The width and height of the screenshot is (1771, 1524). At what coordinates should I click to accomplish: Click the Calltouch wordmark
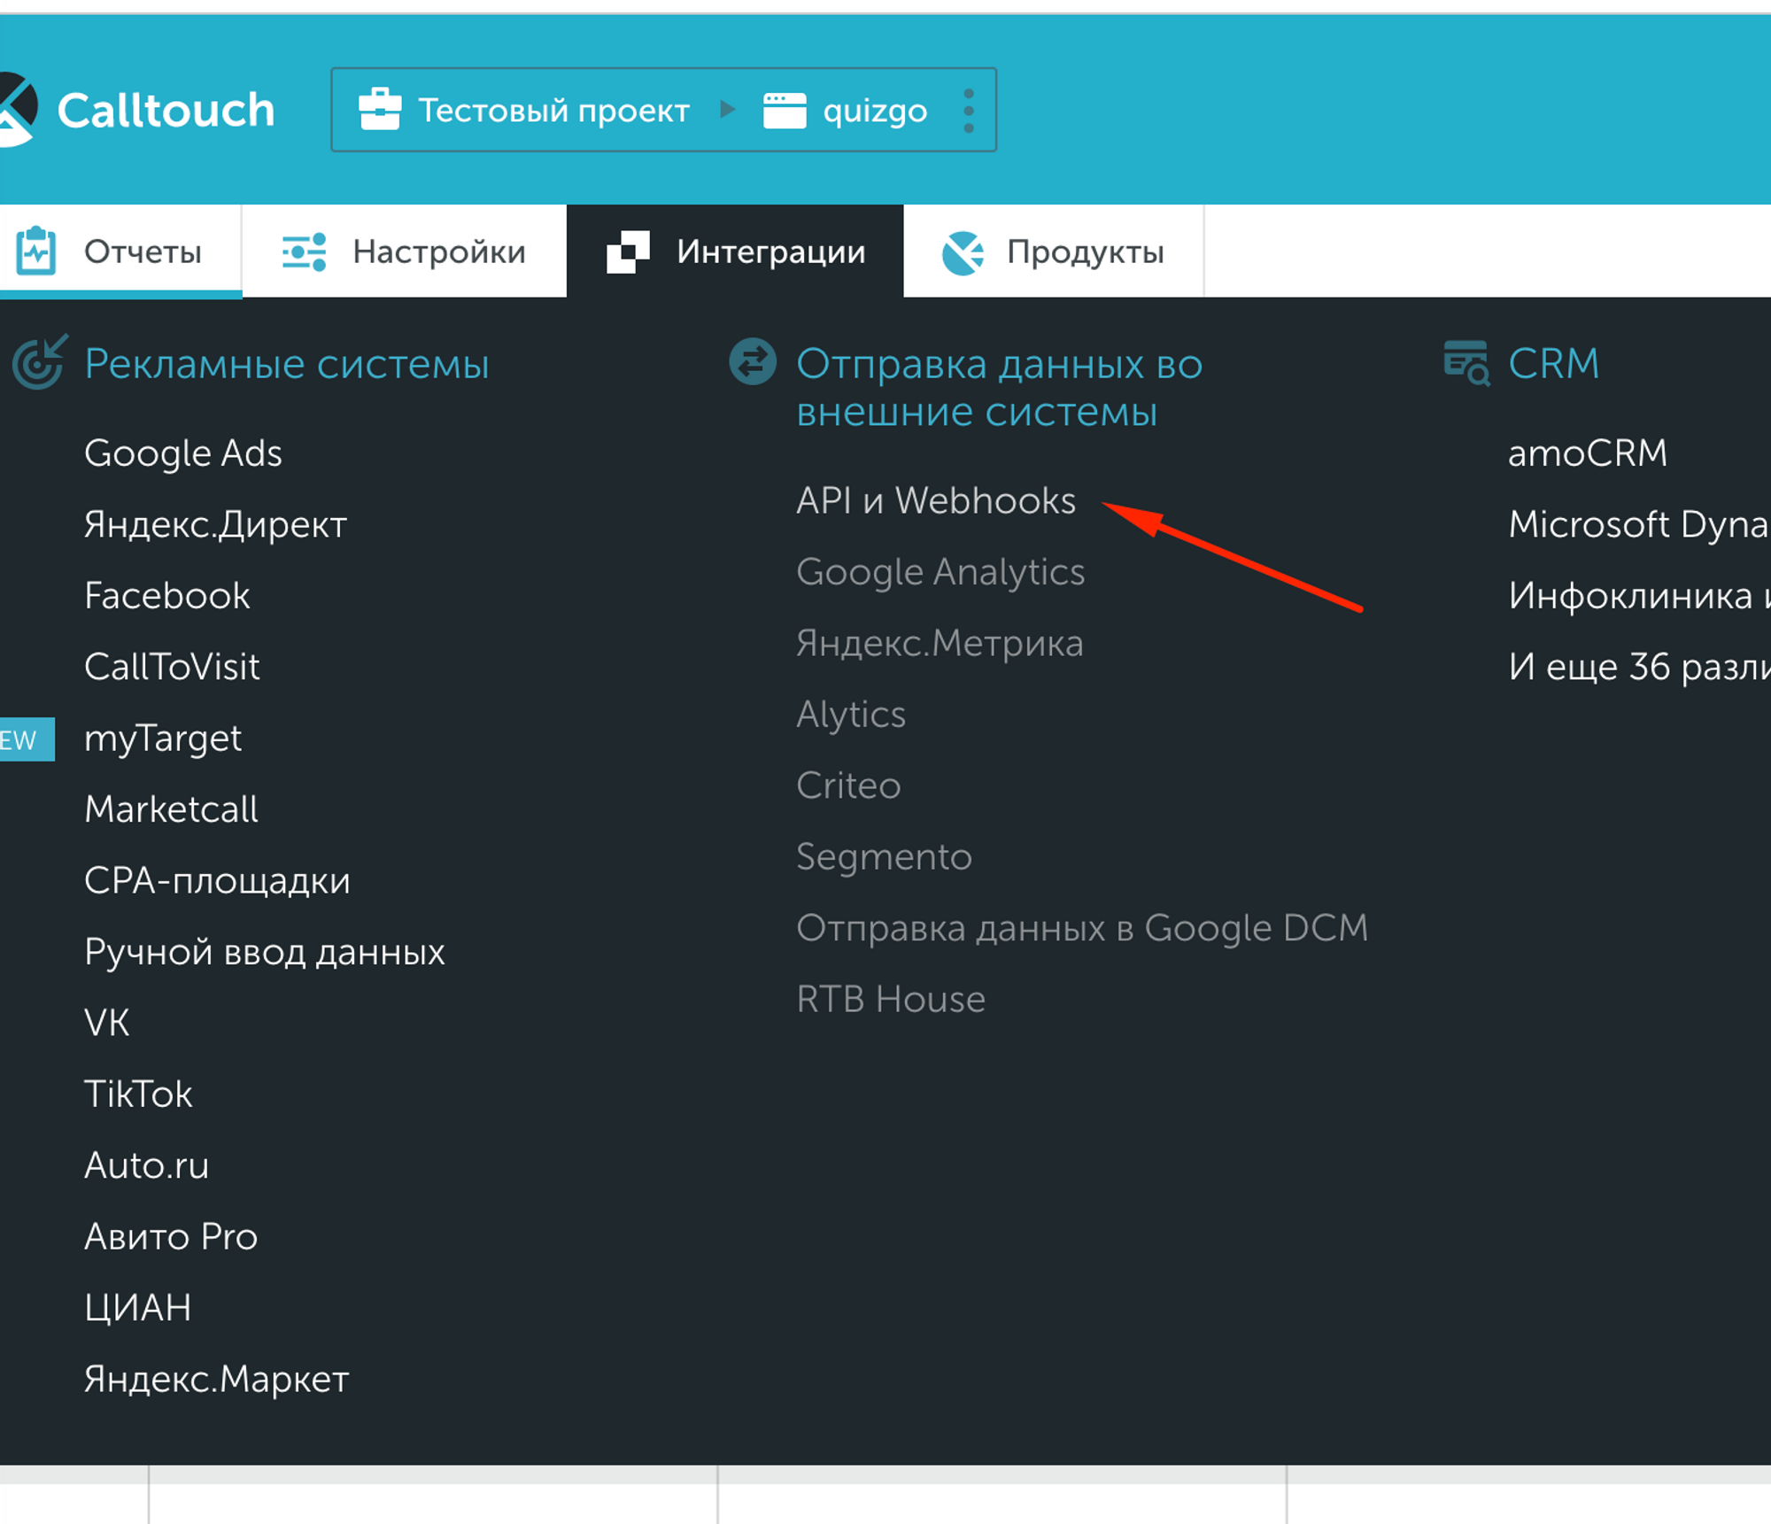(x=166, y=111)
